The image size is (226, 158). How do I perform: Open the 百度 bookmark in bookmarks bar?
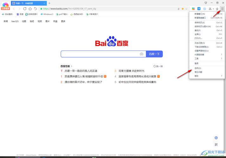point(20,14)
